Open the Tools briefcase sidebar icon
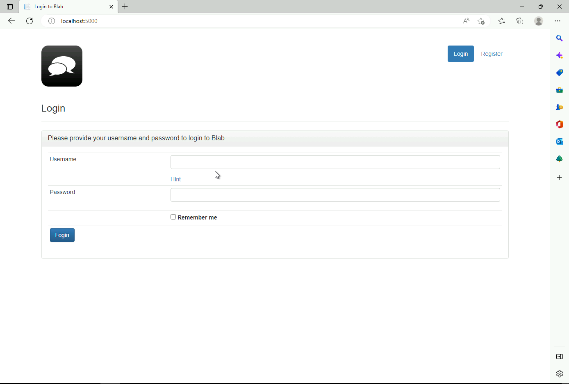Screen dimensions: 569x384 pos(560,90)
